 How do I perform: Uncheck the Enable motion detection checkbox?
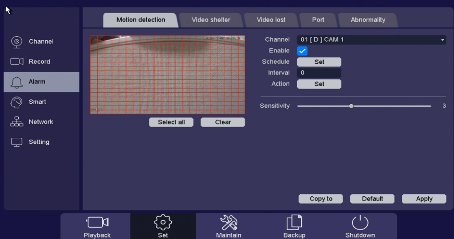pyautogui.click(x=302, y=51)
